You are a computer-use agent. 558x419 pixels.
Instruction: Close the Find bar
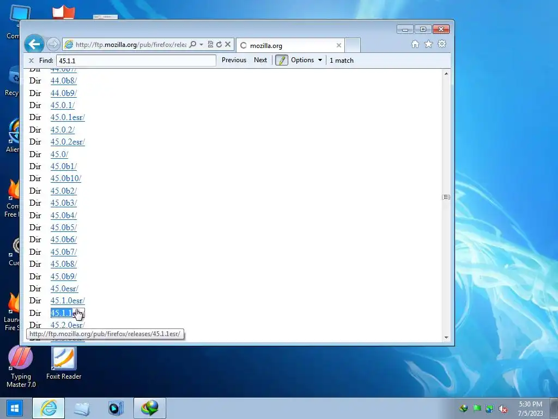(31, 61)
